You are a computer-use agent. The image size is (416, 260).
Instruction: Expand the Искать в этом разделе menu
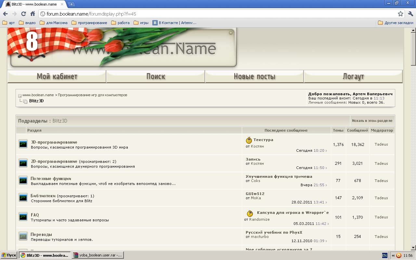coord(372,121)
